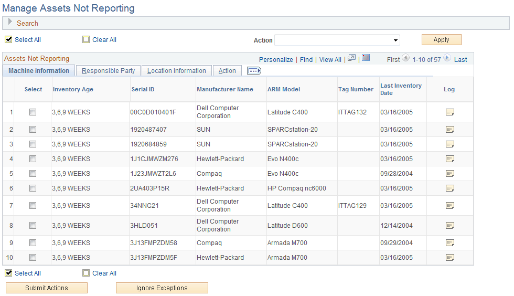514x296 pixels.
Task: Sort by the Inventory Age column header
Action: (73, 89)
